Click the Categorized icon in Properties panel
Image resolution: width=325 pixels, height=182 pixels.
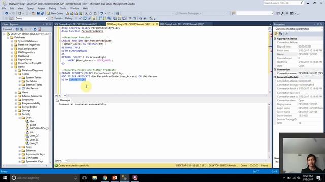(276, 34)
